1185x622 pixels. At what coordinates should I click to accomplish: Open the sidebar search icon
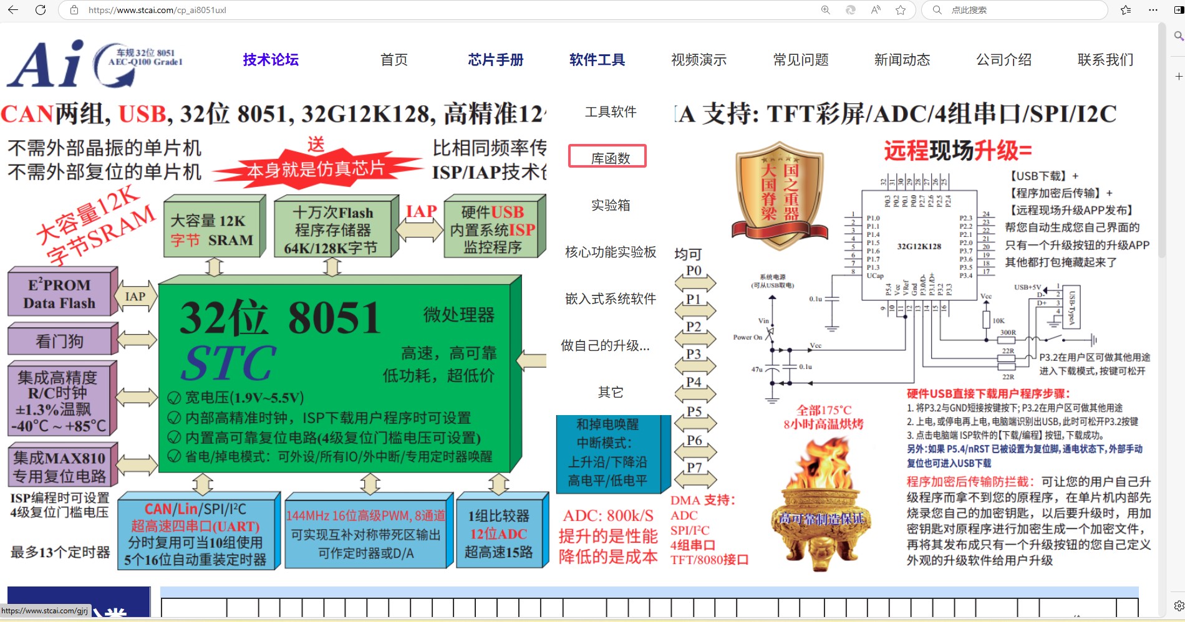point(1179,36)
